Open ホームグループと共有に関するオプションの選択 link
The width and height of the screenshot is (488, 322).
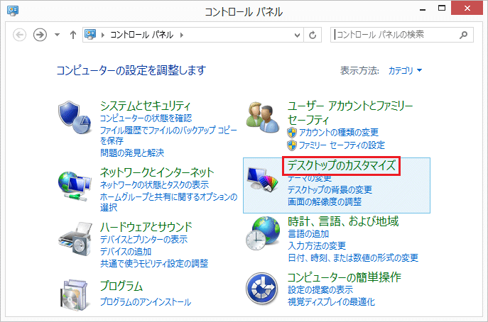pyautogui.click(x=168, y=202)
